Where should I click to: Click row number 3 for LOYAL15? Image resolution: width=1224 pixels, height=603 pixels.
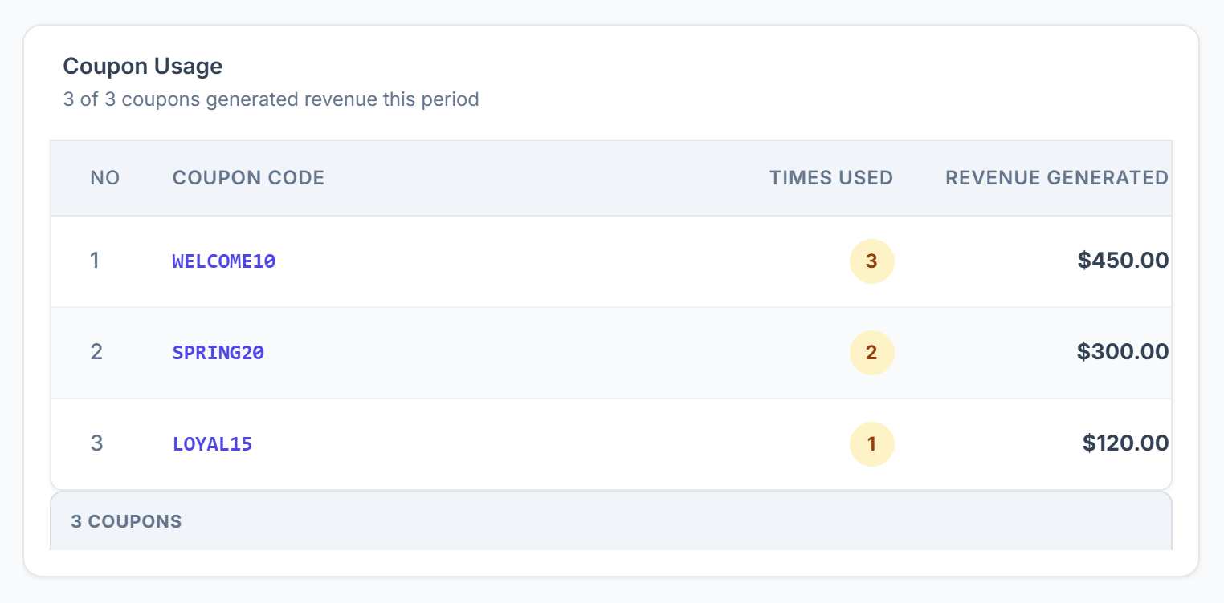(x=96, y=443)
